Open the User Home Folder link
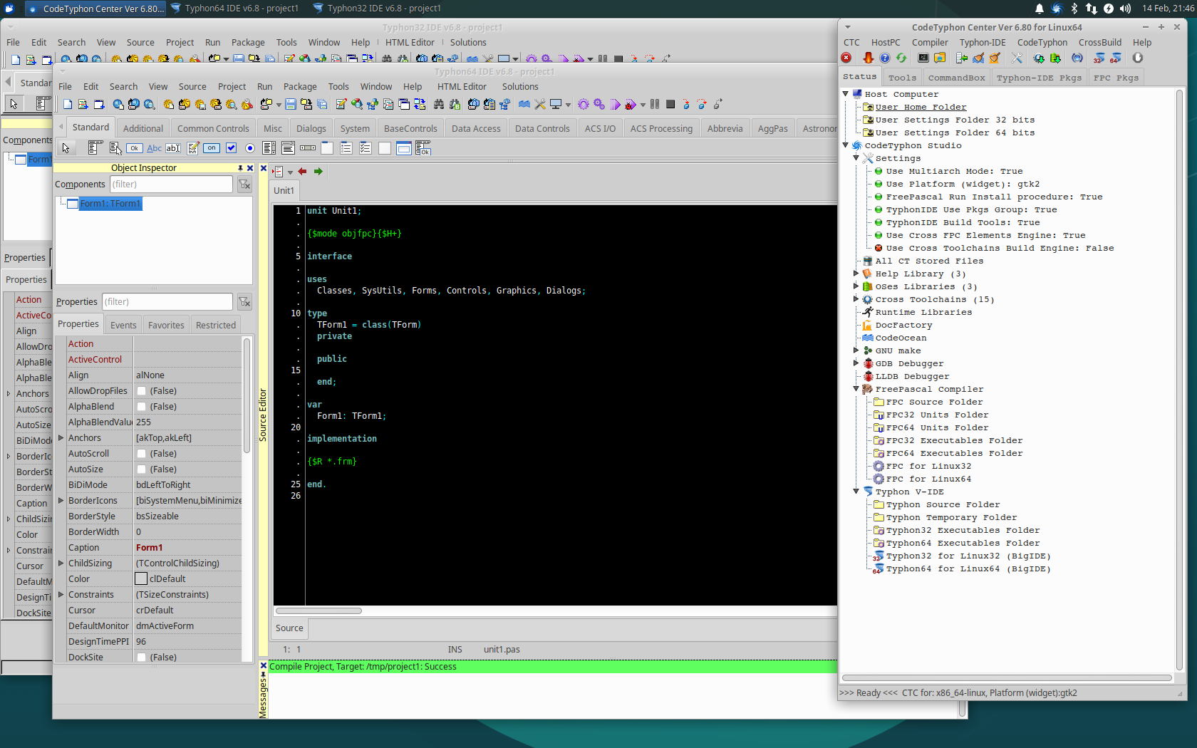1197x748 pixels. tap(921, 107)
